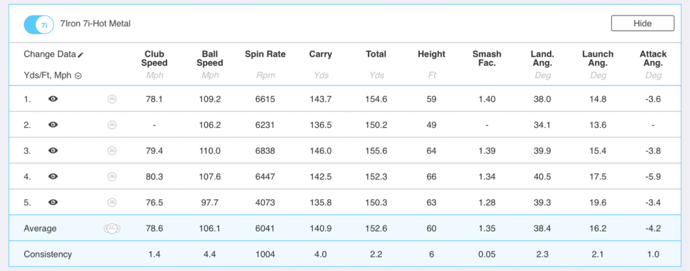Image resolution: width=690 pixels, height=271 pixels.
Task: Toggle the eye icon on shot 5
Action: click(53, 202)
